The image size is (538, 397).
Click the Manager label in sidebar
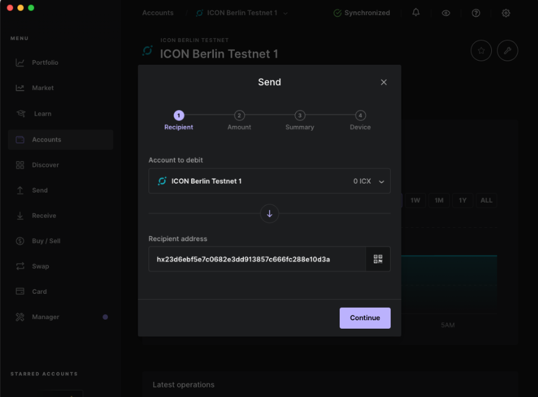pyautogui.click(x=46, y=317)
